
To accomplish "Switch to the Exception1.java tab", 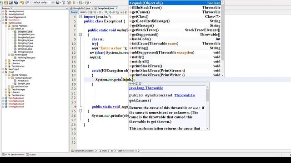I will (106, 8).
